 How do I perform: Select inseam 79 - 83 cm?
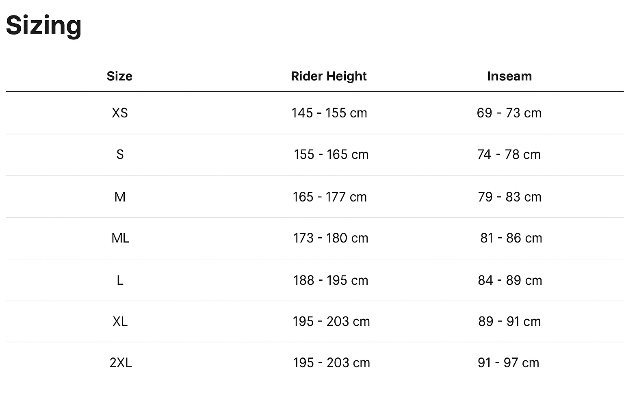coord(509,197)
